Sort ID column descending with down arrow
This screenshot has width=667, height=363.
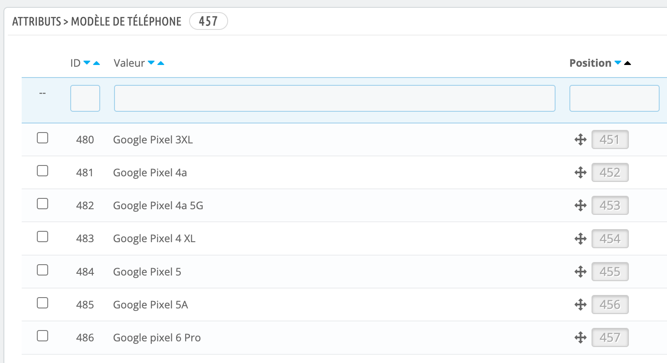87,63
